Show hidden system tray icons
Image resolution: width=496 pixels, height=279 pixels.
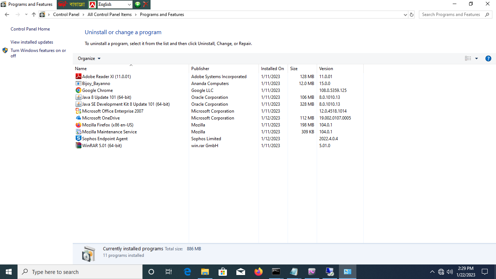432,272
